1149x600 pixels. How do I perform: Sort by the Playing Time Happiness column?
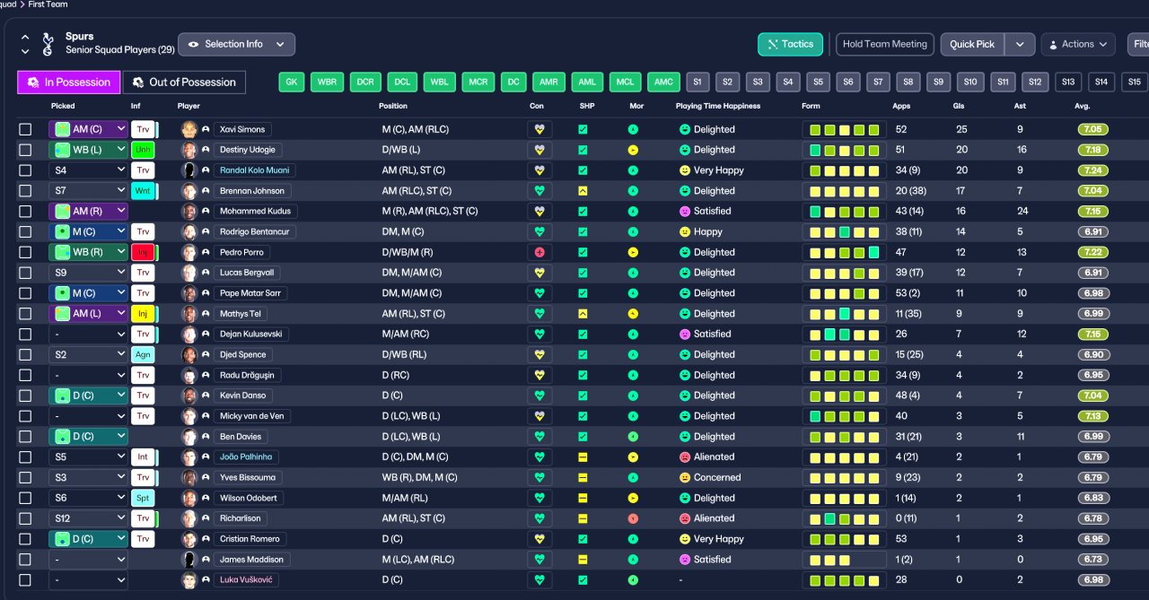[717, 106]
